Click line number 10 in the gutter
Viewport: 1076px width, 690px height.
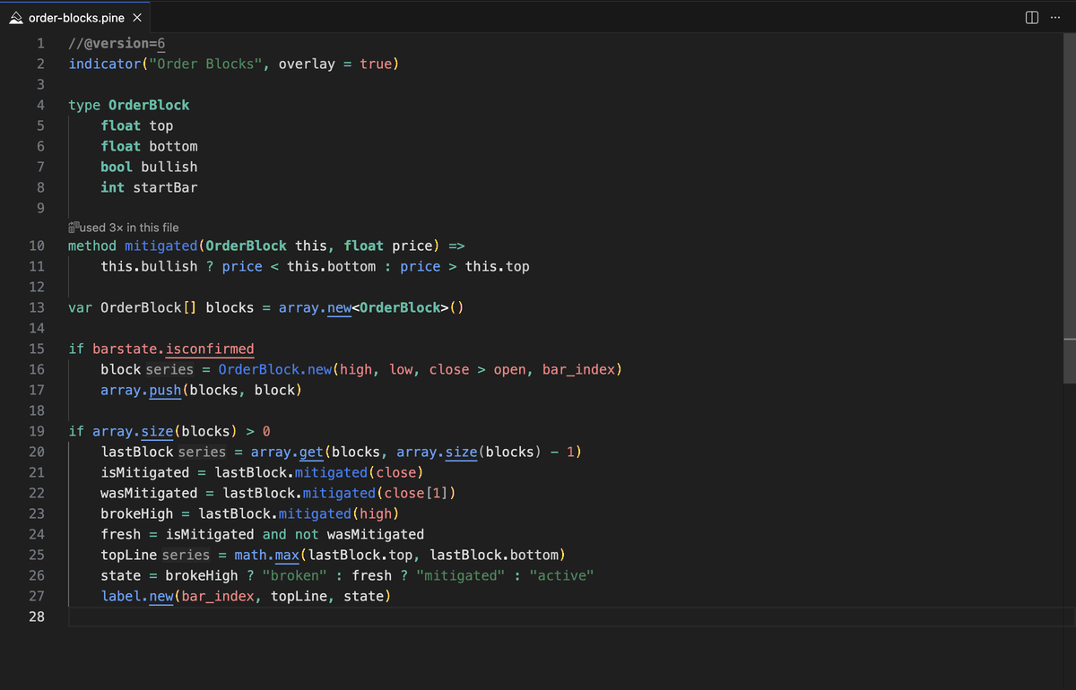pos(37,246)
